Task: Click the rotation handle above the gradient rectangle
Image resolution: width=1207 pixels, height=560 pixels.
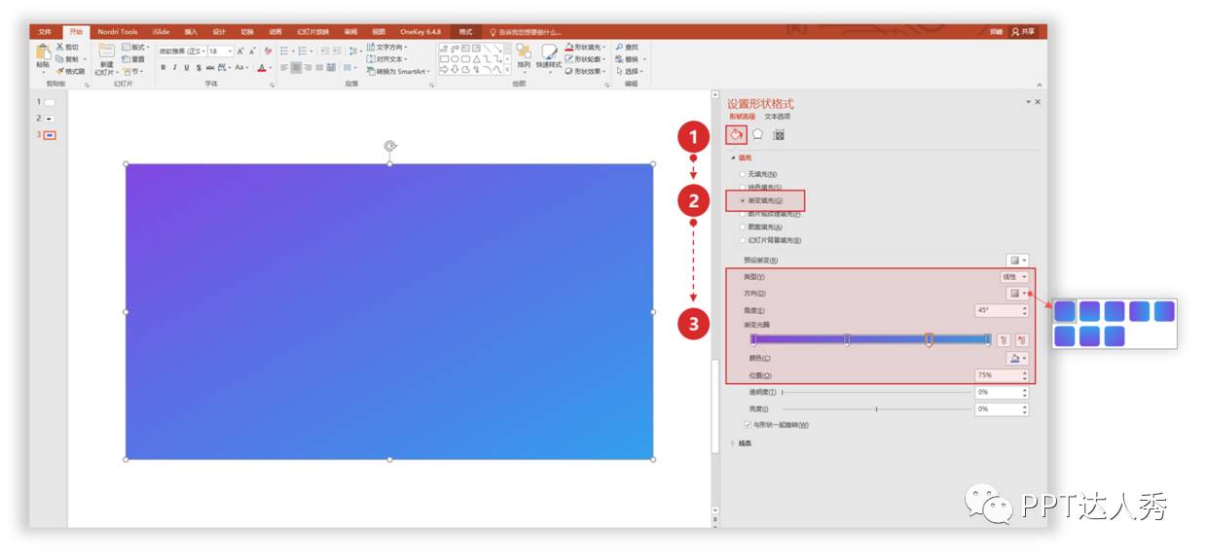Action: tap(390, 147)
